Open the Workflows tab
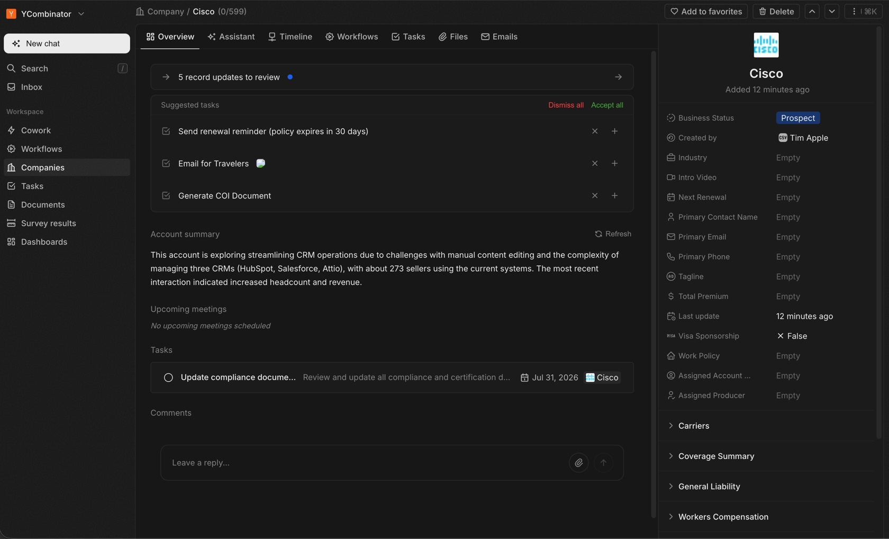Image resolution: width=889 pixels, height=539 pixels. (352, 37)
